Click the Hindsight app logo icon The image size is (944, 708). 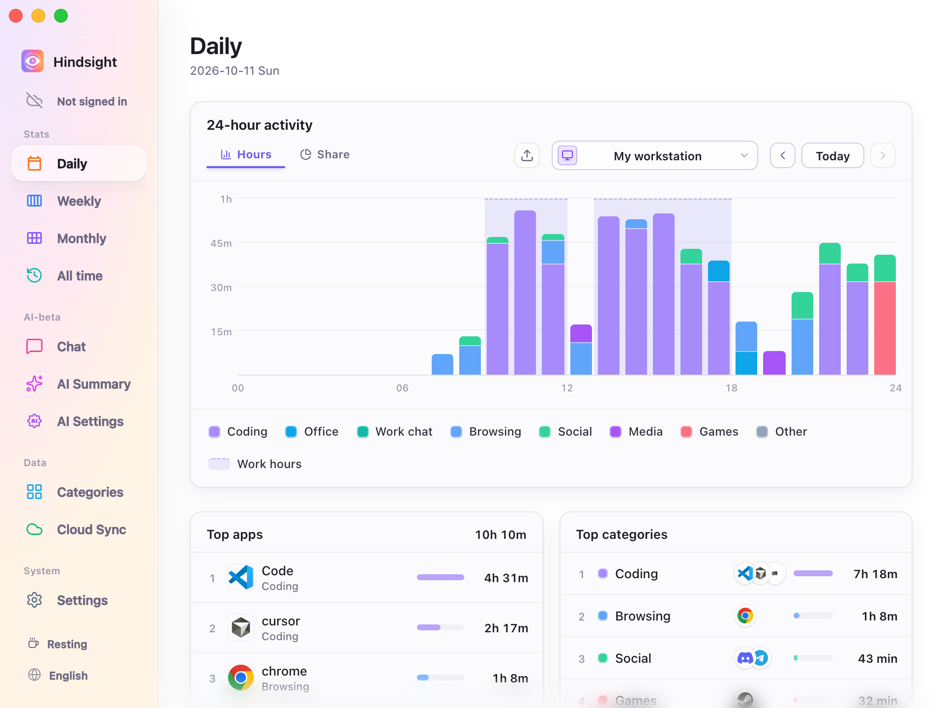coord(32,61)
